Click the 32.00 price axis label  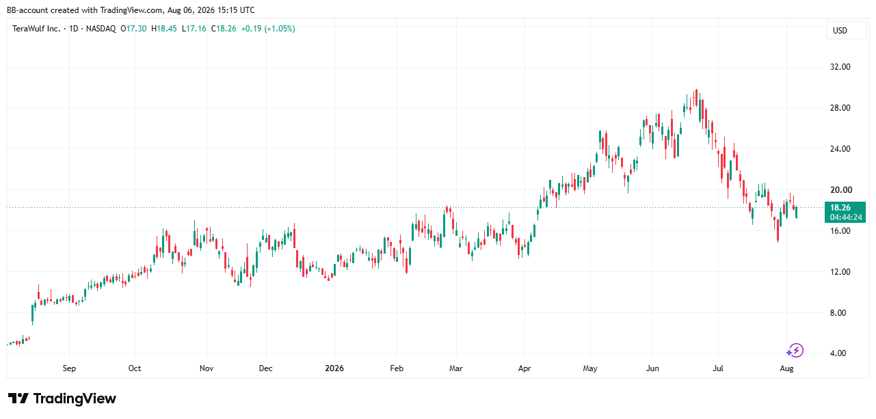840,67
